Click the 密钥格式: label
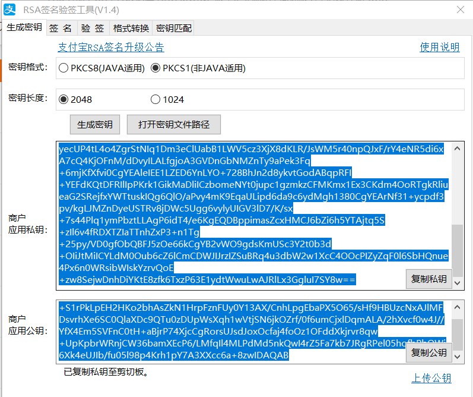 coord(28,67)
